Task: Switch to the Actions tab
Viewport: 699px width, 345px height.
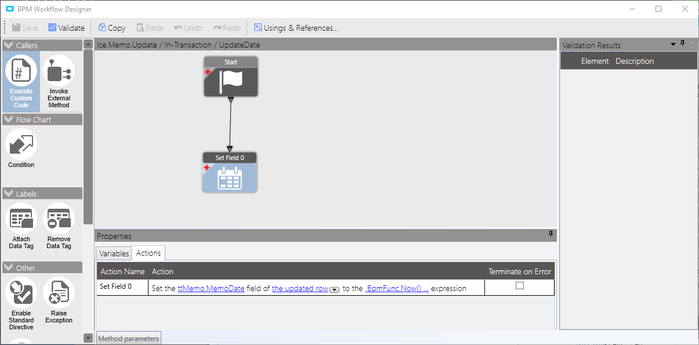Action: pyautogui.click(x=149, y=253)
